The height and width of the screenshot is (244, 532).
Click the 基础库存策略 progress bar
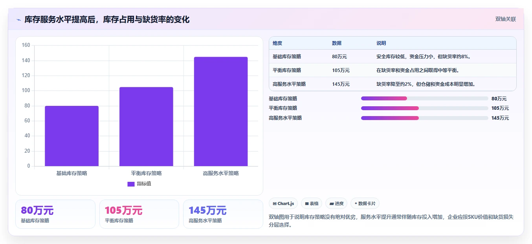coord(424,98)
